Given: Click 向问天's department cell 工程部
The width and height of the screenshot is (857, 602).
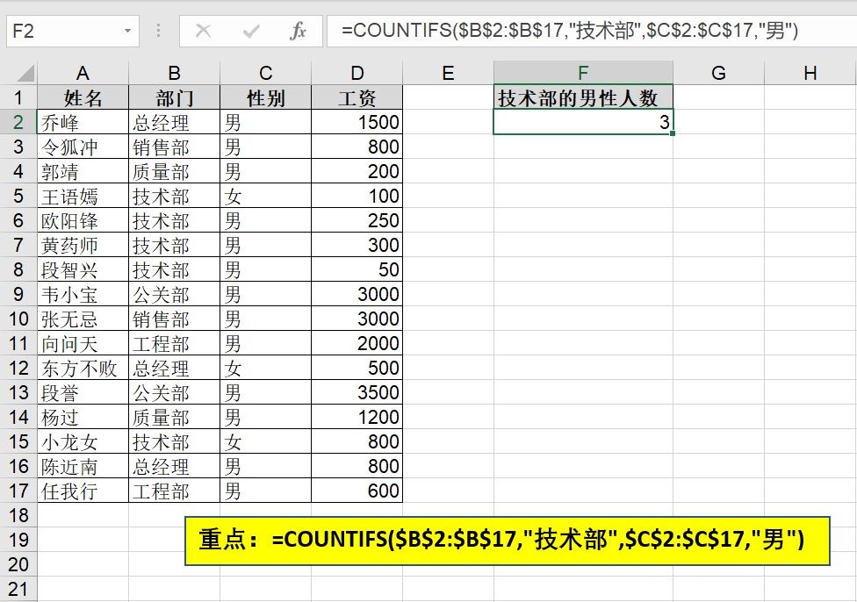Looking at the screenshot, I should [x=174, y=343].
